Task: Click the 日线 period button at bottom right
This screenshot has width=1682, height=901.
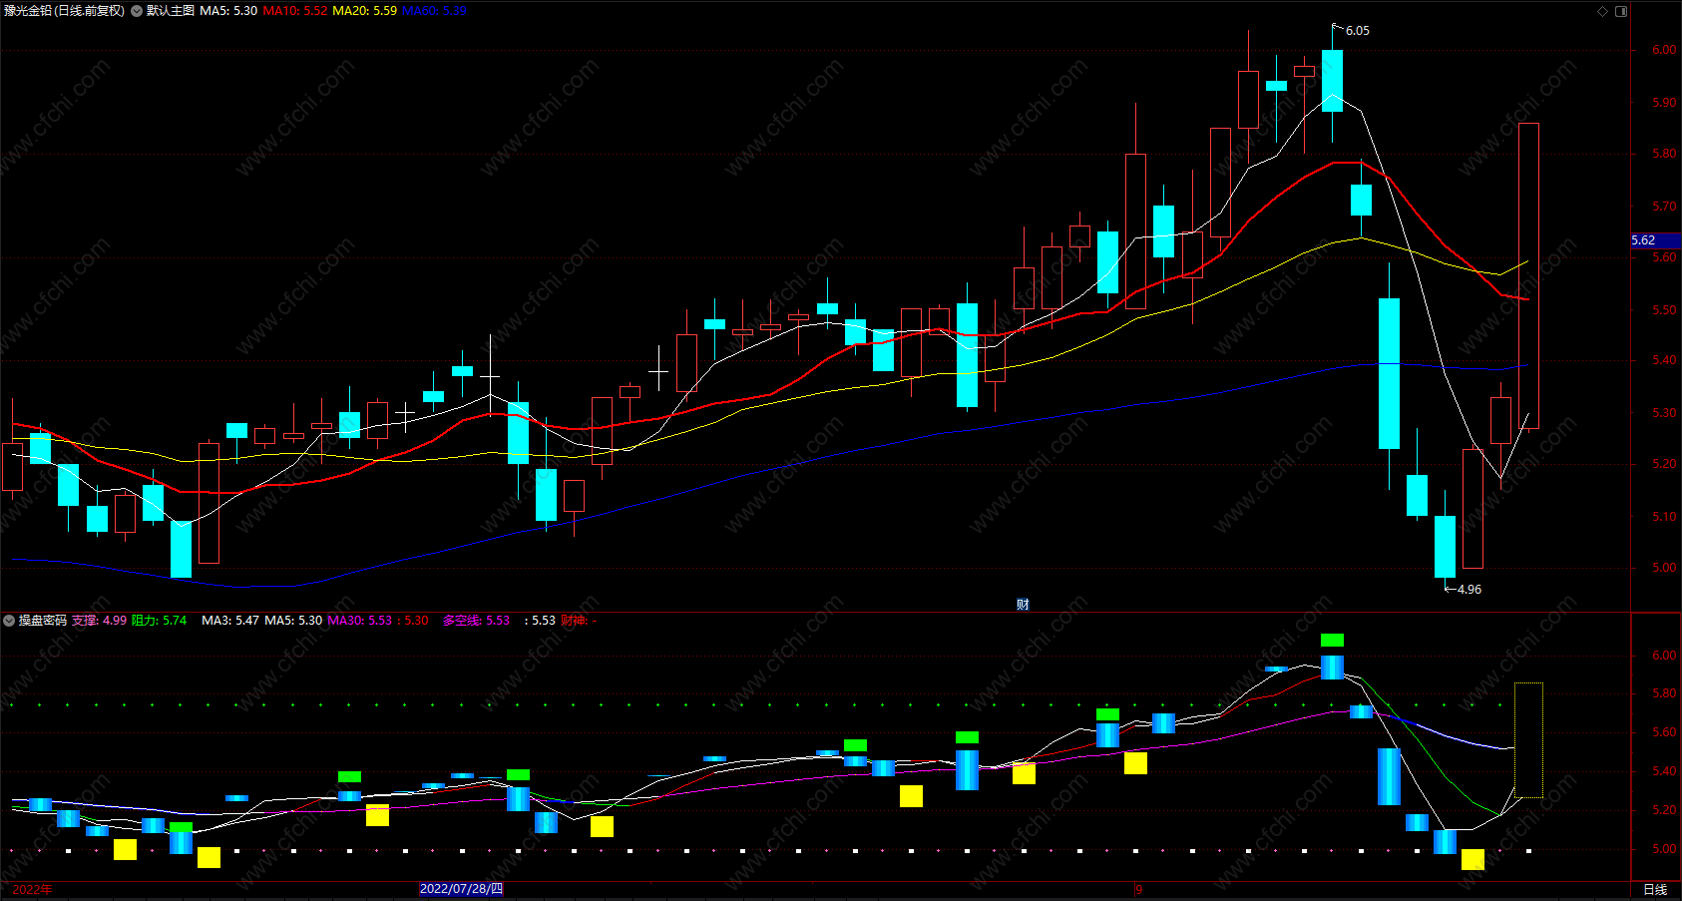Action: pyautogui.click(x=1655, y=890)
